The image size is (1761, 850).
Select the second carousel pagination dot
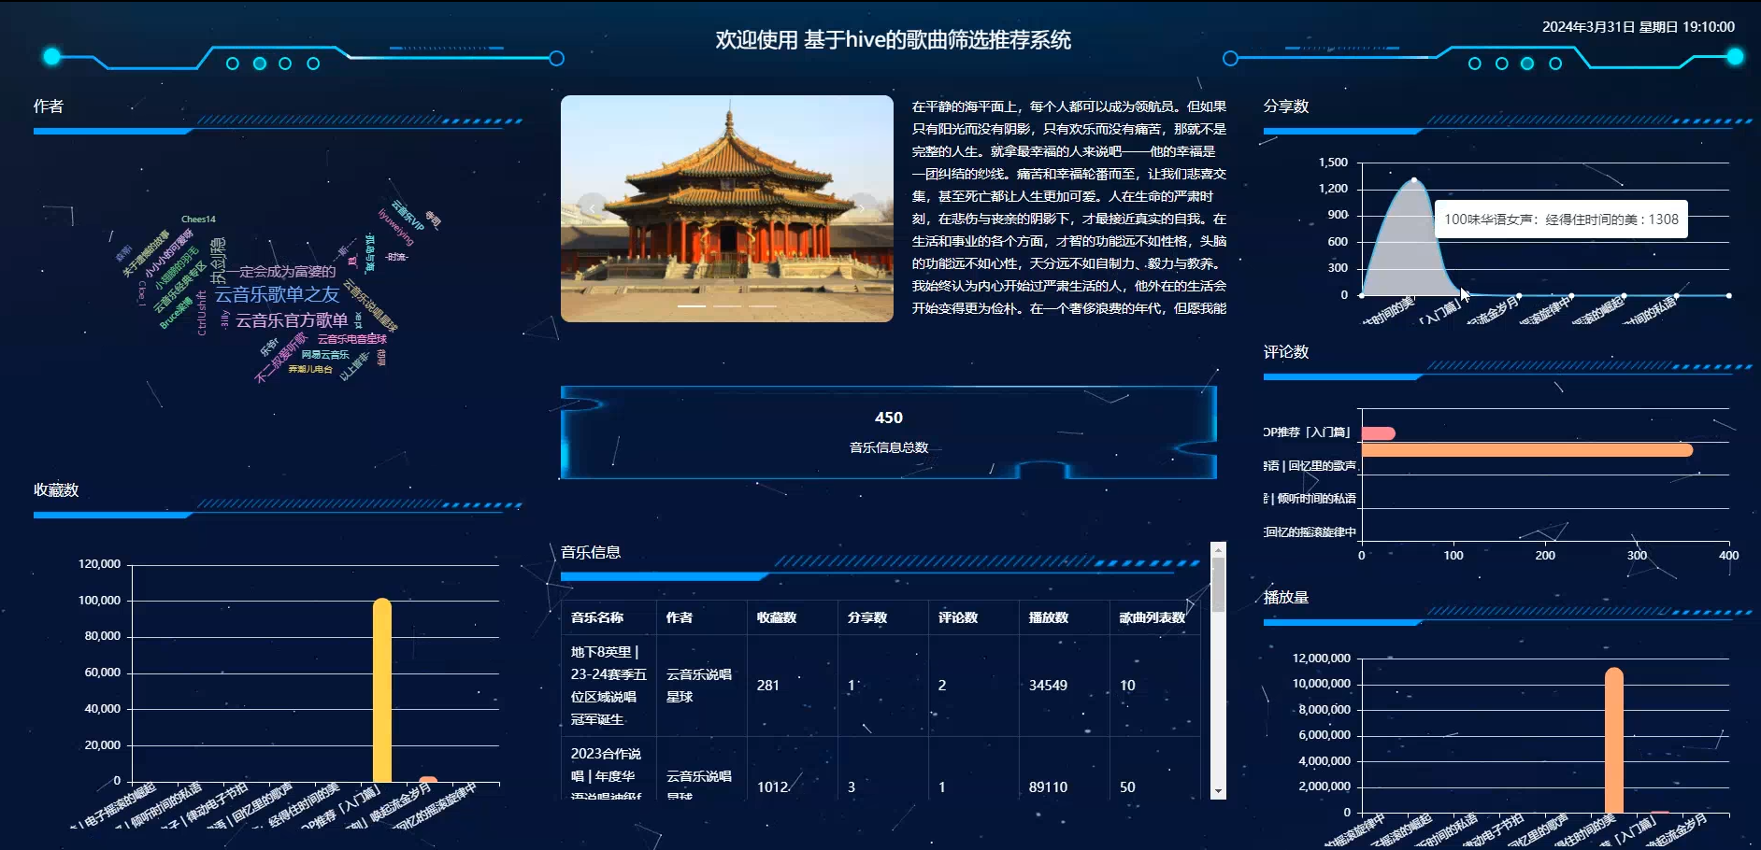pyautogui.click(x=728, y=306)
